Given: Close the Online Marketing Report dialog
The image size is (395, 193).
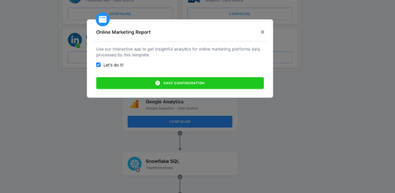Looking at the screenshot, I should pos(263,32).
